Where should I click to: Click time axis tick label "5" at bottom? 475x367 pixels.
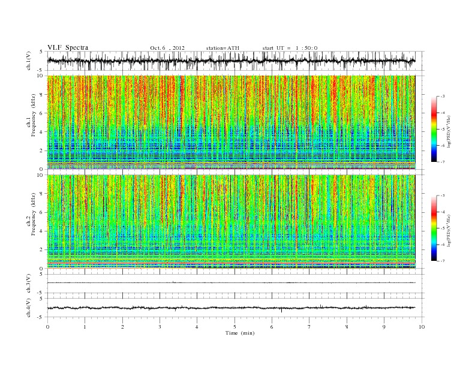tap(235, 327)
